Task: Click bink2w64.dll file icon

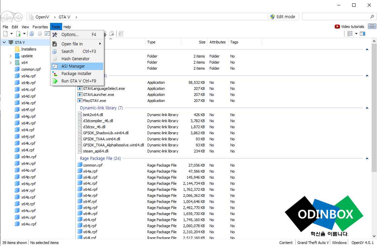Action: tap(80, 114)
